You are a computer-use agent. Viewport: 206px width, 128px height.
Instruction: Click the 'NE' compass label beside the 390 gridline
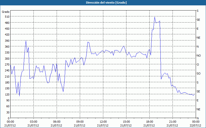[199, 38]
